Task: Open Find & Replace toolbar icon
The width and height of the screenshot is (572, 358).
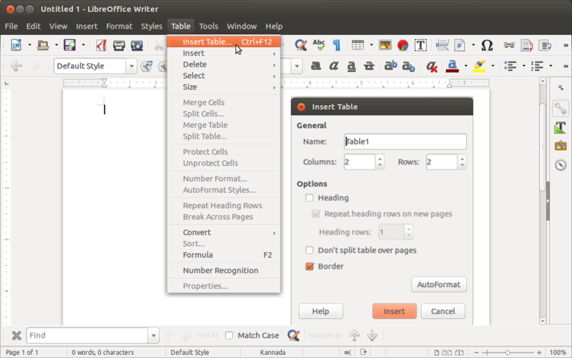Action: pyautogui.click(x=300, y=45)
